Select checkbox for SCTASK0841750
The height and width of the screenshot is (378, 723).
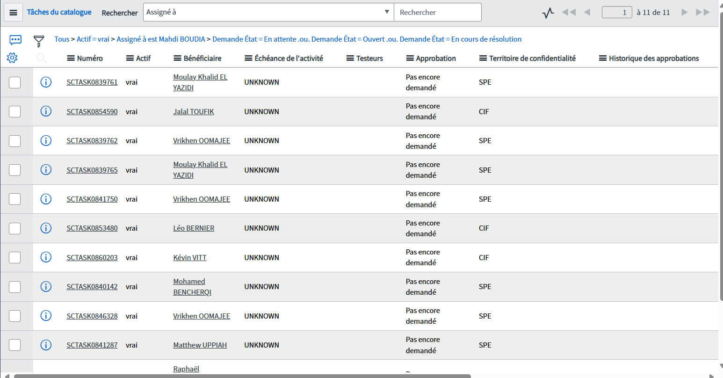coord(15,199)
